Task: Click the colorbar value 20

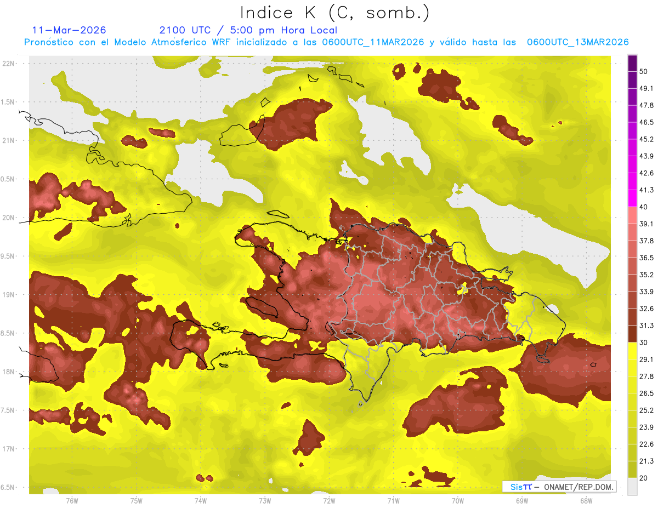Action: (644, 478)
